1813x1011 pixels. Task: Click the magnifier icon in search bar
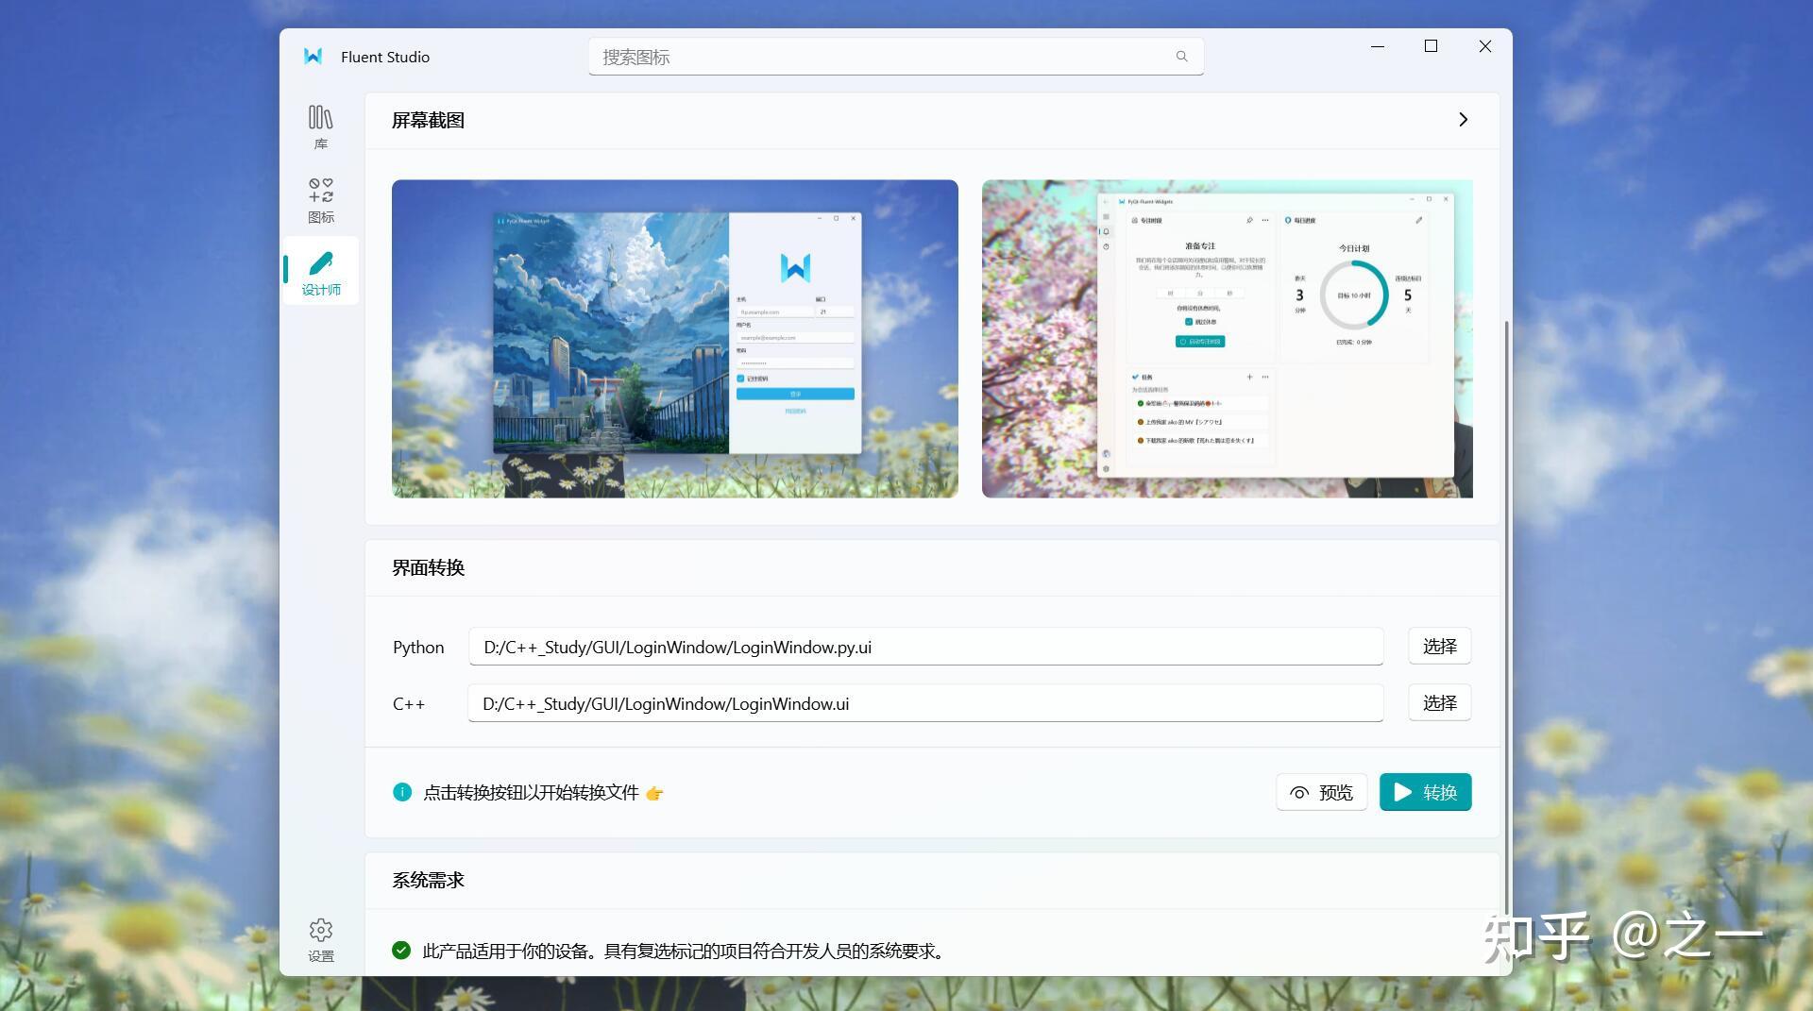pyautogui.click(x=1181, y=56)
